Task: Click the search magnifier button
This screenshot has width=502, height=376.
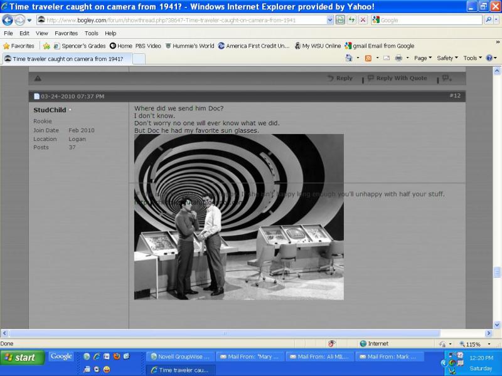Action: point(488,20)
